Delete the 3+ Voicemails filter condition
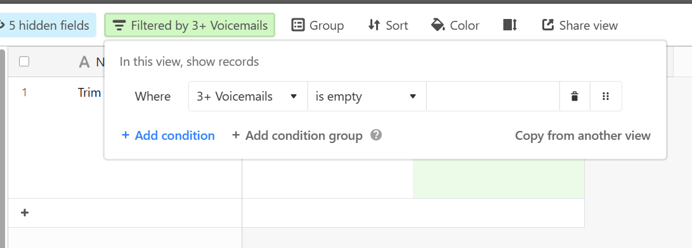This screenshot has height=248, width=692. tap(575, 96)
